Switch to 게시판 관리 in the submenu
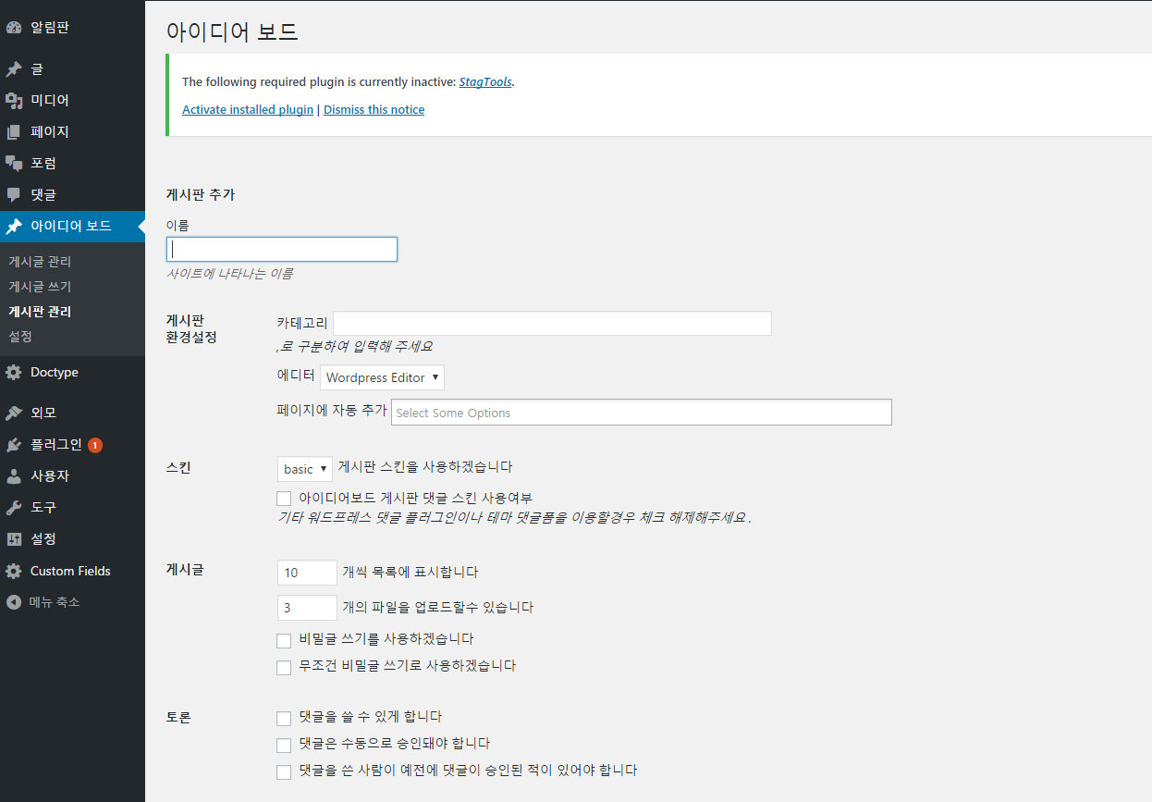This screenshot has width=1152, height=802. click(x=40, y=311)
